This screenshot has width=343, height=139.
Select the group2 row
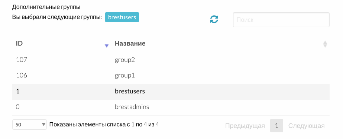pos(171,60)
